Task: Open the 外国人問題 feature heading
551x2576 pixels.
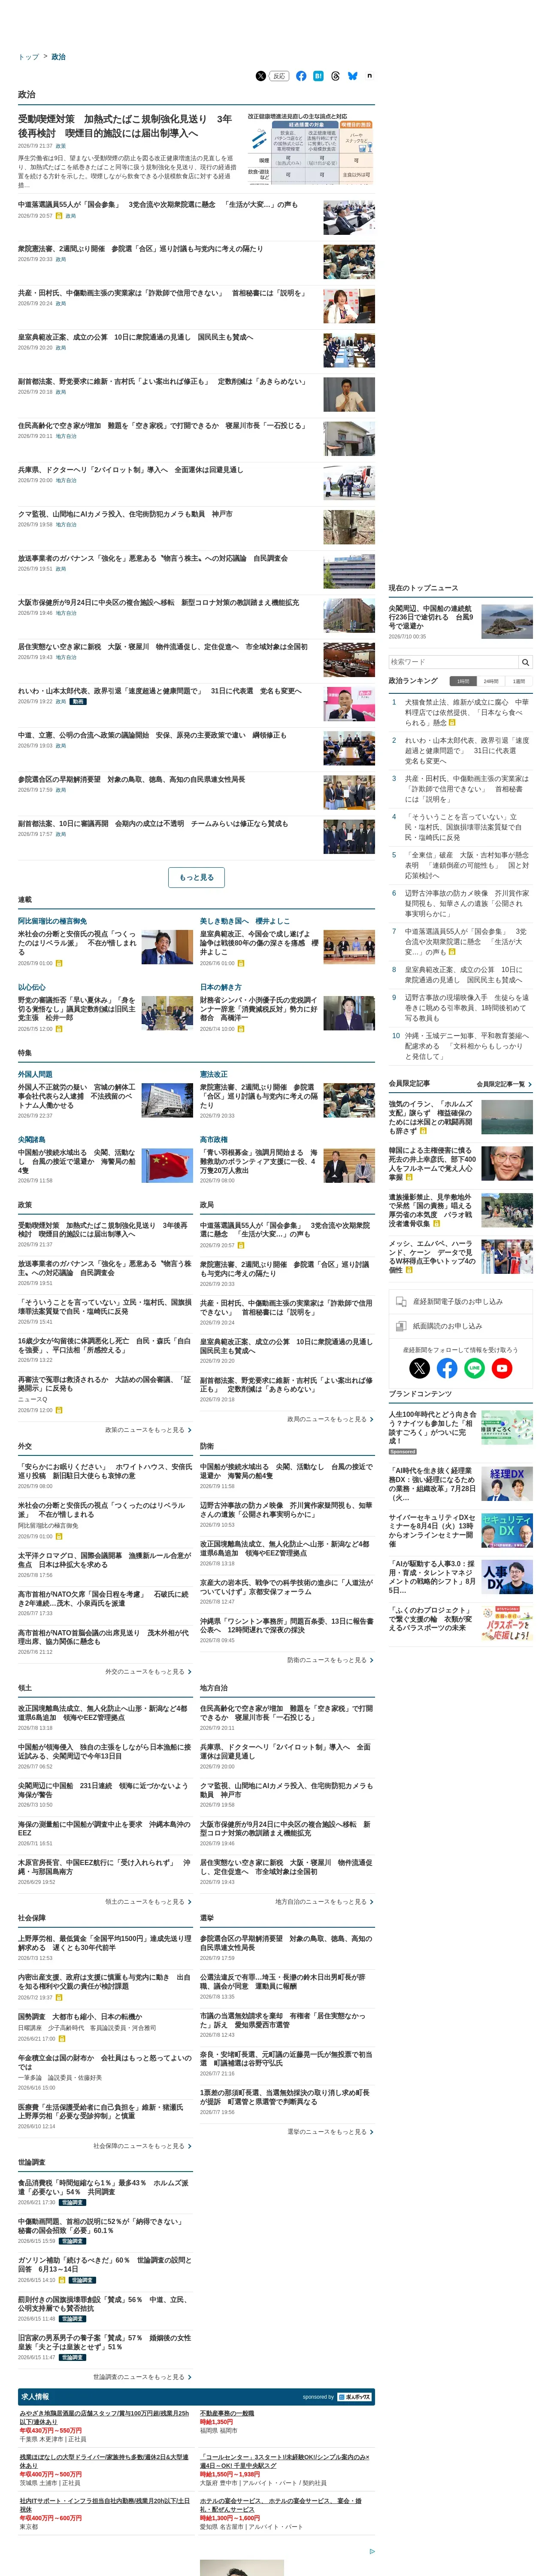Action: (x=35, y=1074)
